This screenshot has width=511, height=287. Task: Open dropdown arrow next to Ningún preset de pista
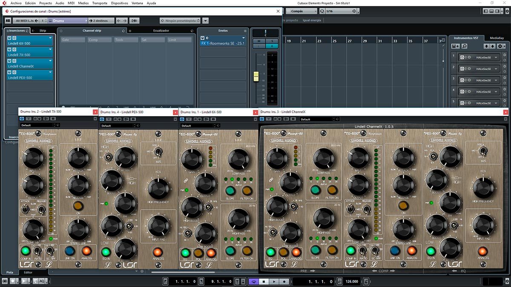[x=206, y=20]
